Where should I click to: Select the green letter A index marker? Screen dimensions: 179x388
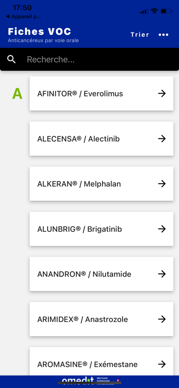[17, 94]
